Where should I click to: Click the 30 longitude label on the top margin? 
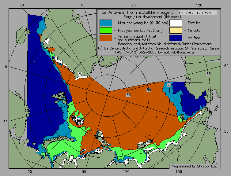click(22, 5)
